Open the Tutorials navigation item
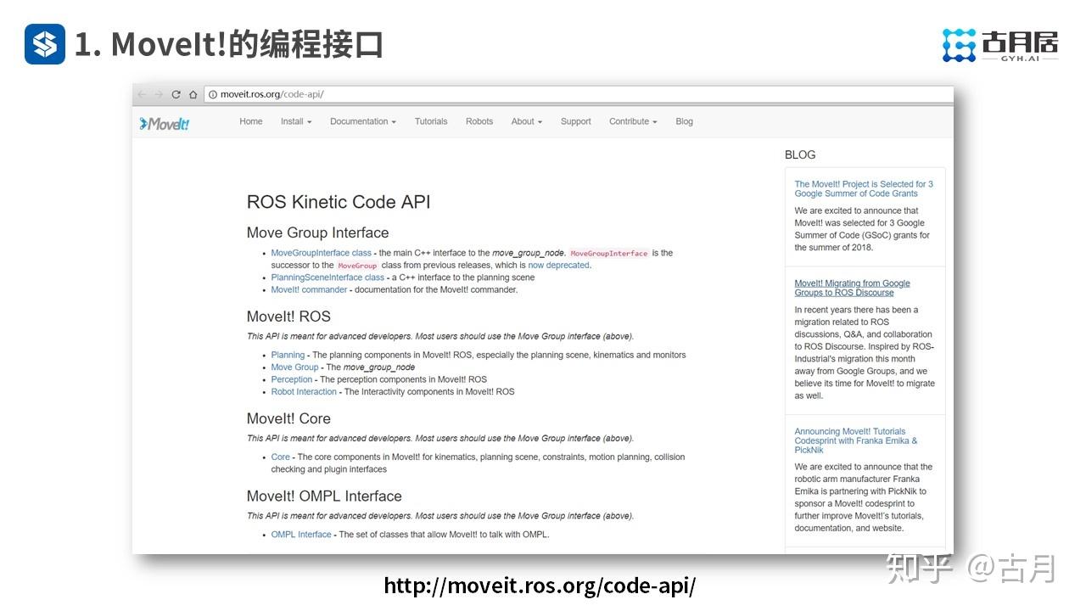The height and width of the screenshot is (611, 1086). 431,121
